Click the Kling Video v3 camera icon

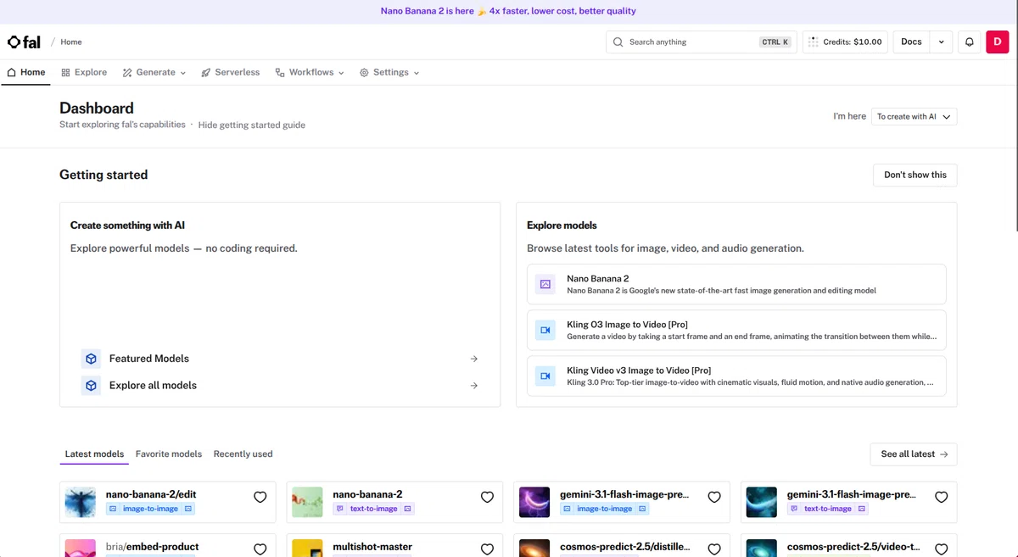click(x=545, y=376)
